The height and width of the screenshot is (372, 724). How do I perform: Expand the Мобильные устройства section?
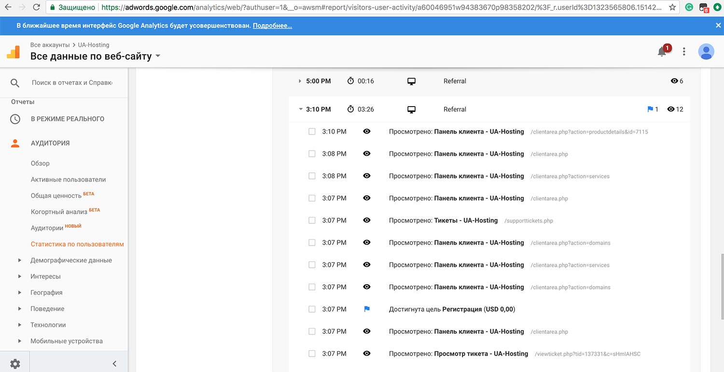[20, 341]
